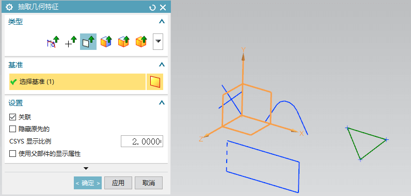Enable the 隐藏原先的 checkbox
This screenshot has height=196, width=411.
12,129
